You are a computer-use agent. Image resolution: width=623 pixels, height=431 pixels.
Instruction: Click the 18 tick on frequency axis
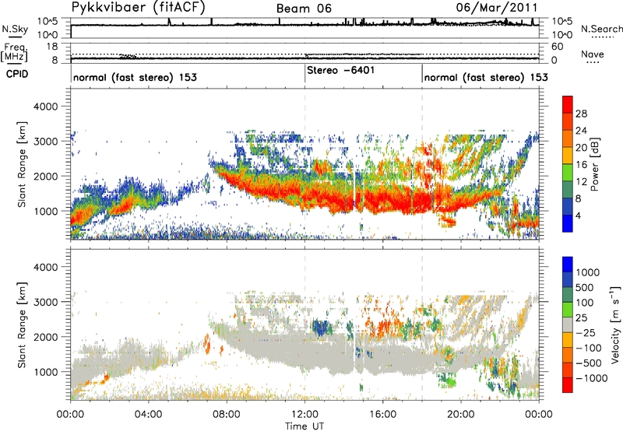[52, 47]
